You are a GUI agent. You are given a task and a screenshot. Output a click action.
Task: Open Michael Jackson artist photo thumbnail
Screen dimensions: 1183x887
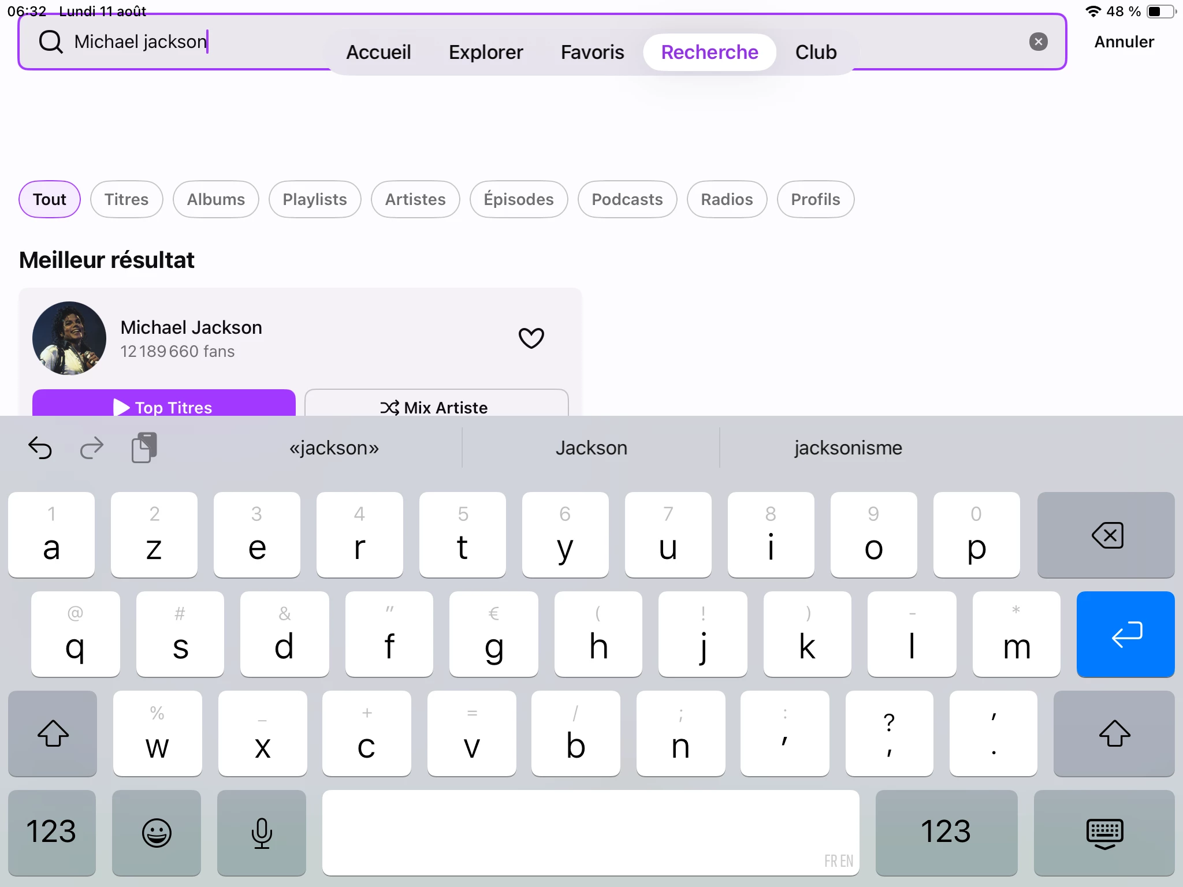69,338
